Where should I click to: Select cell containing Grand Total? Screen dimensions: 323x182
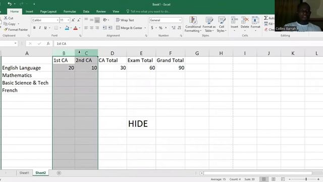pos(170,60)
